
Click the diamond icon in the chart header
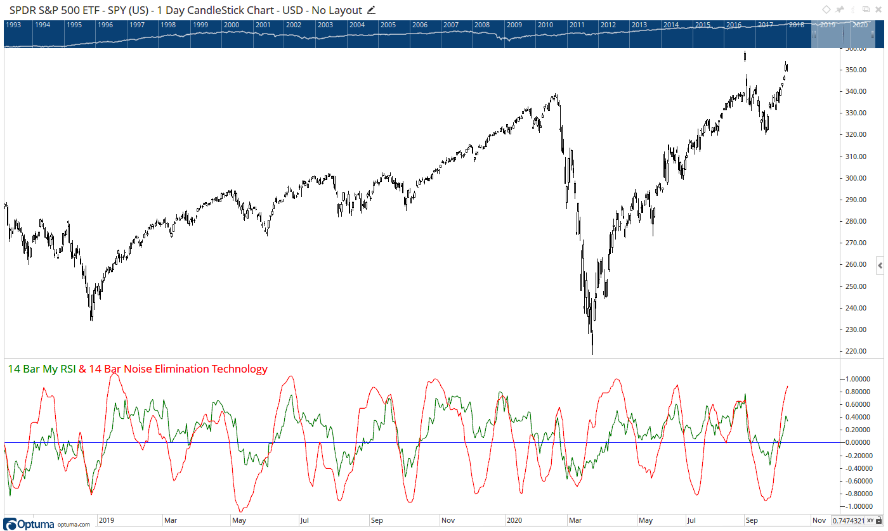[826, 10]
